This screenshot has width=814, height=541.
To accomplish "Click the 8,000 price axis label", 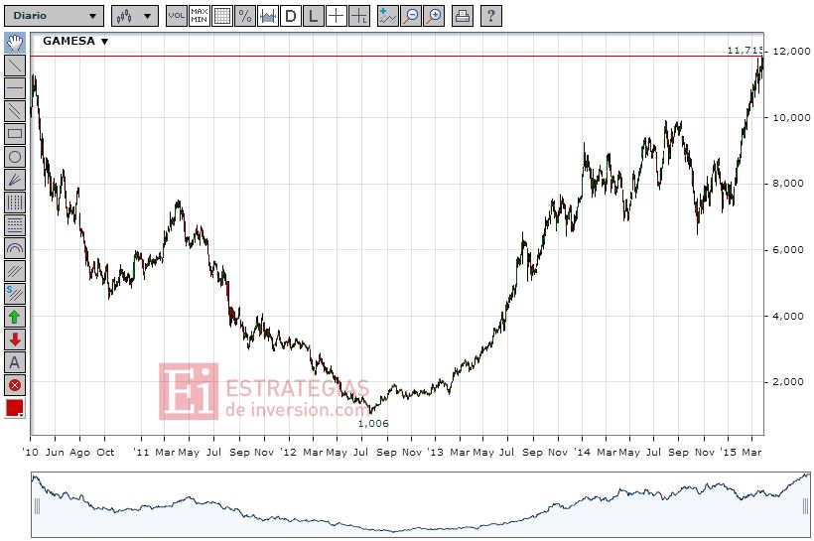I will tap(790, 184).
